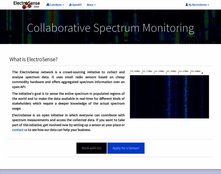Click the user icon beside My ElectroSense
Screen dimensions: 221x174
pyautogui.click(x=187, y=5)
